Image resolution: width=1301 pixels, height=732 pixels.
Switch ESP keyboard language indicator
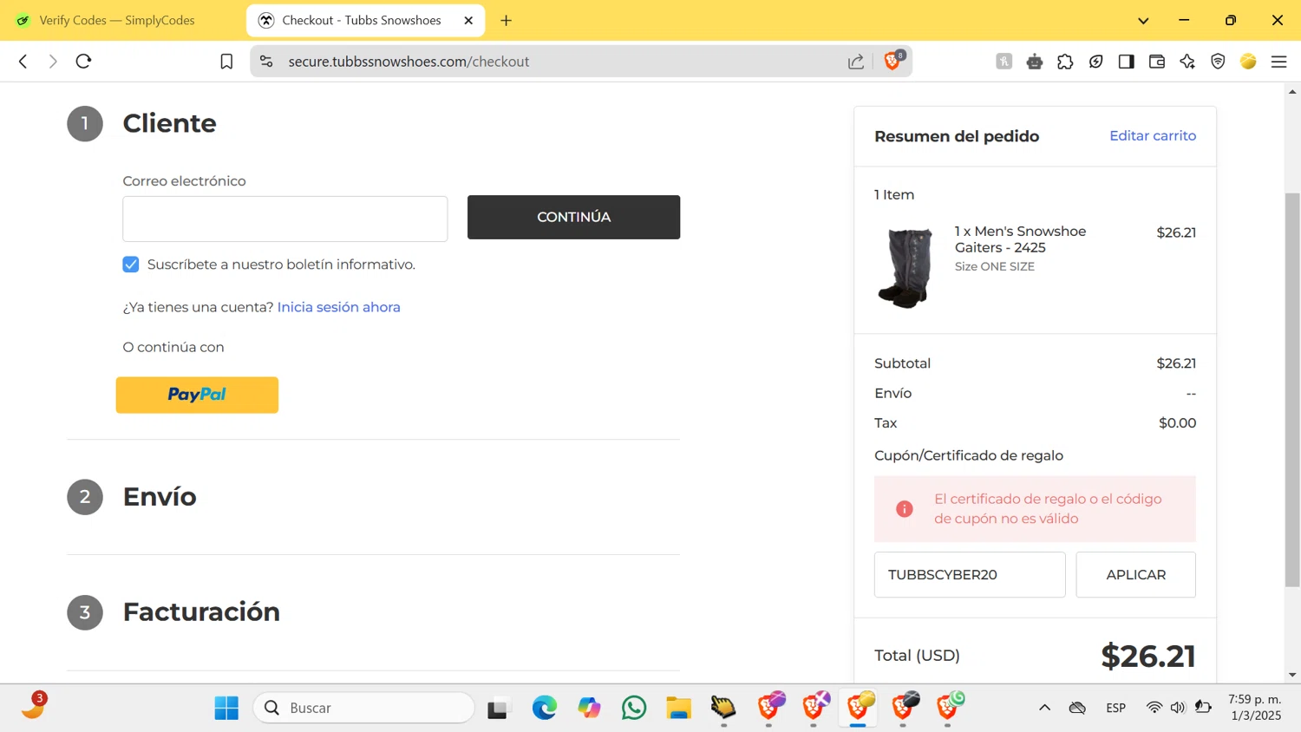click(1115, 708)
